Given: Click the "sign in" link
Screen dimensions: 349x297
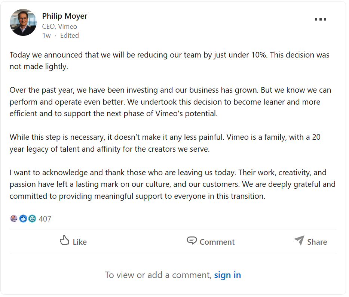Looking at the screenshot, I should [227, 275].
